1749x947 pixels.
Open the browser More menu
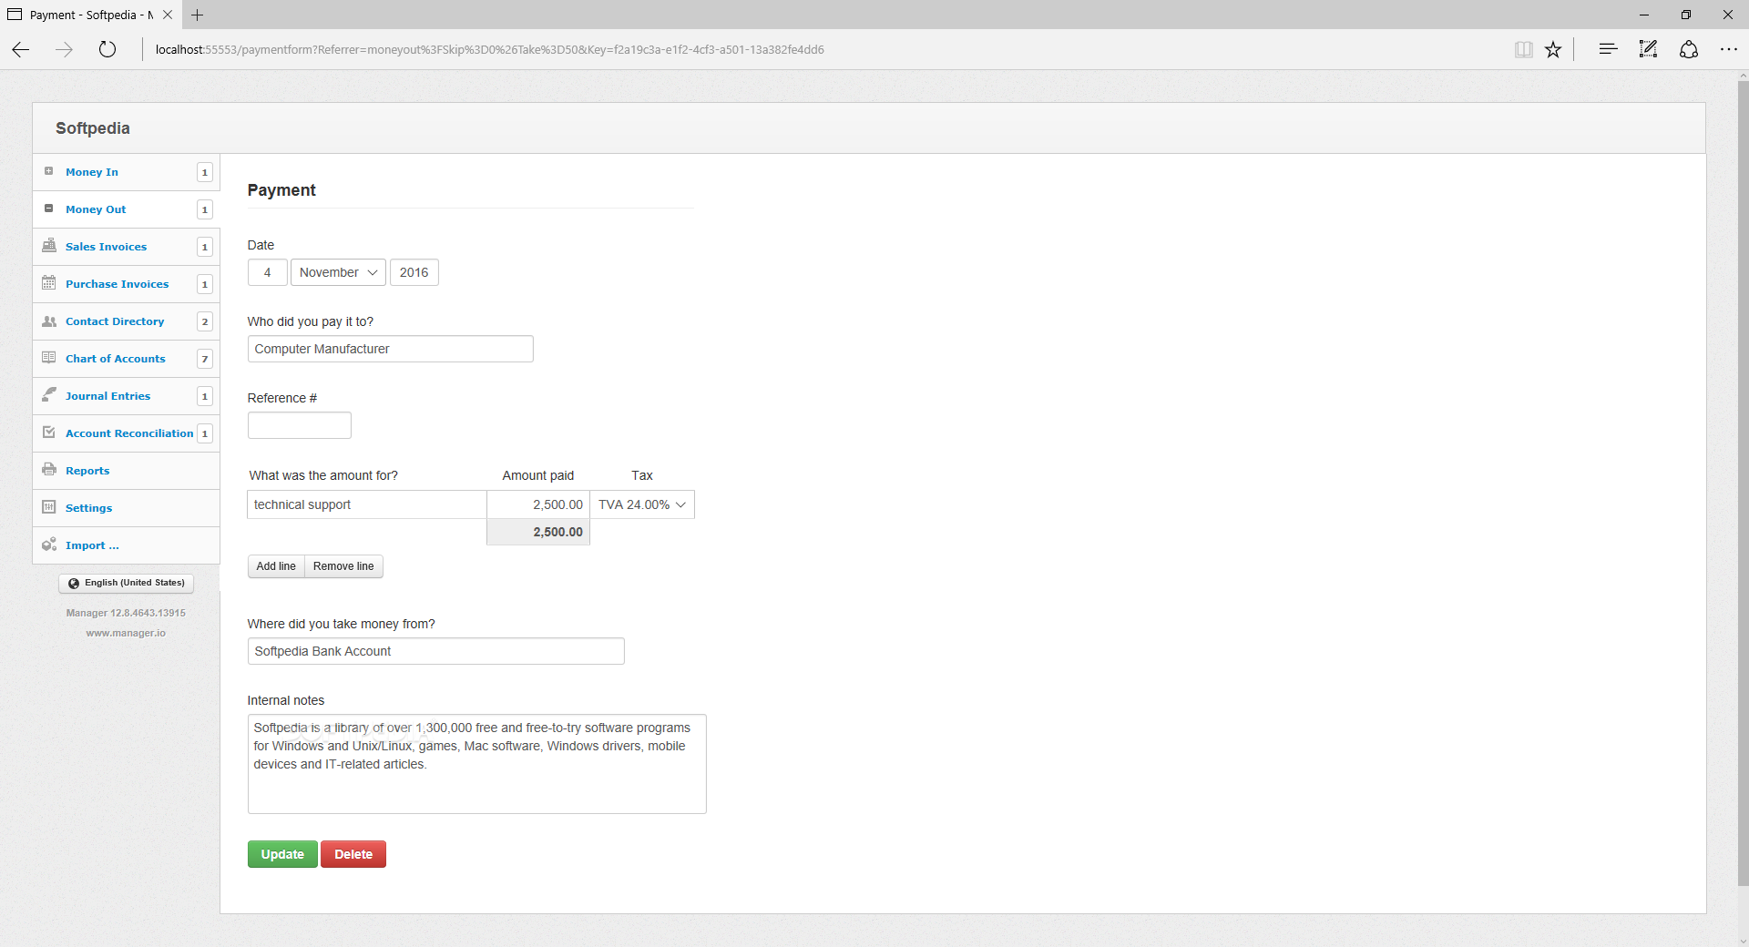(x=1728, y=49)
